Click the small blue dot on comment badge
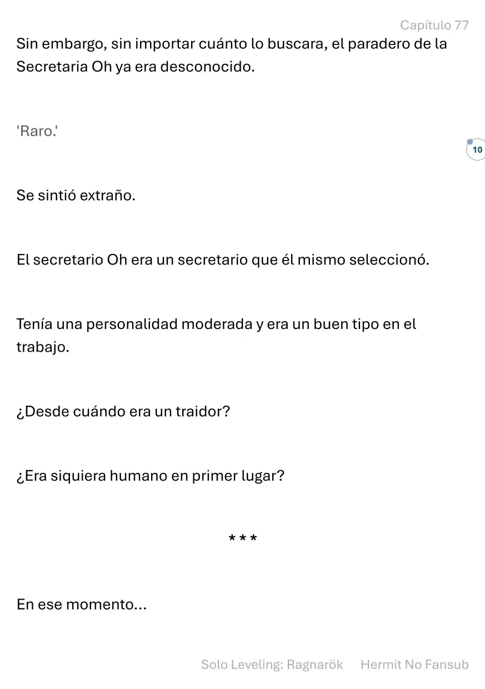485x689 pixels. pos(470,142)
